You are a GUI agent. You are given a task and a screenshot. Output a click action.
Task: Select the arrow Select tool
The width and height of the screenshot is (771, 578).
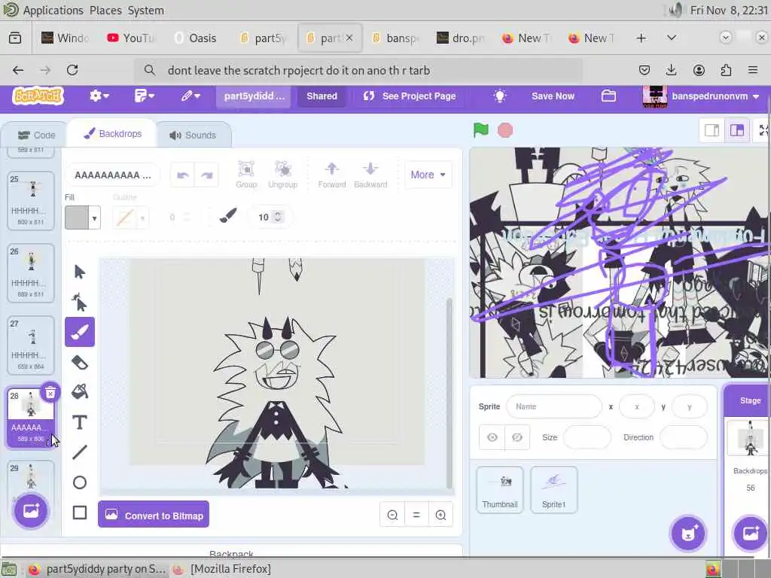click(x=80, y=272)
